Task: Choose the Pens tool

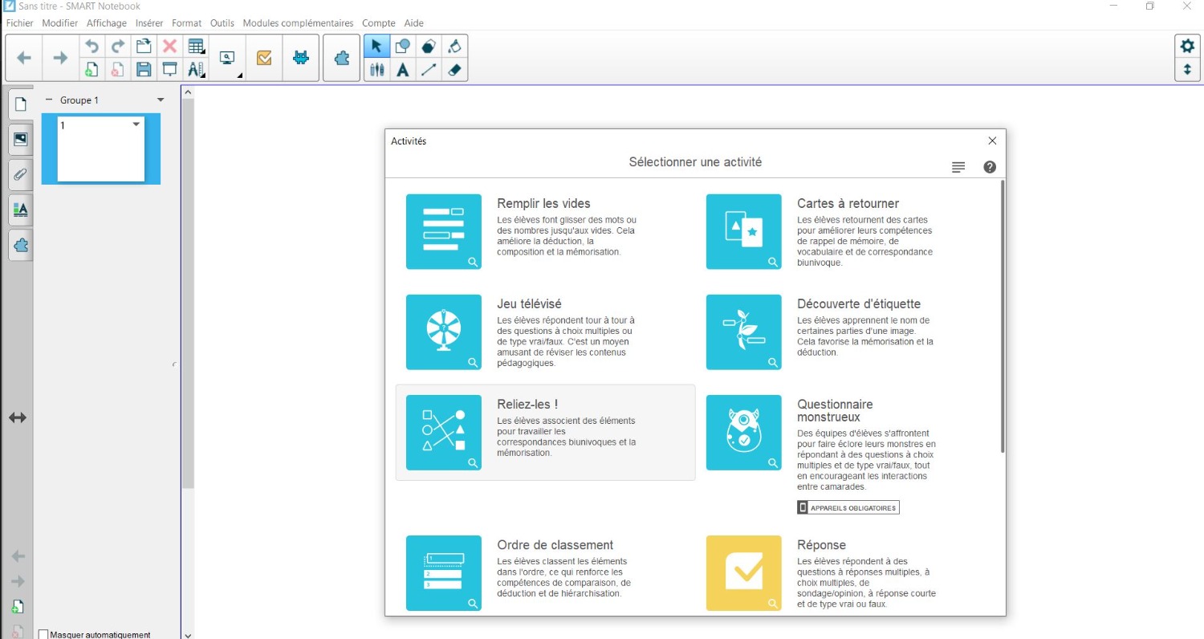Action: (377, 70)
